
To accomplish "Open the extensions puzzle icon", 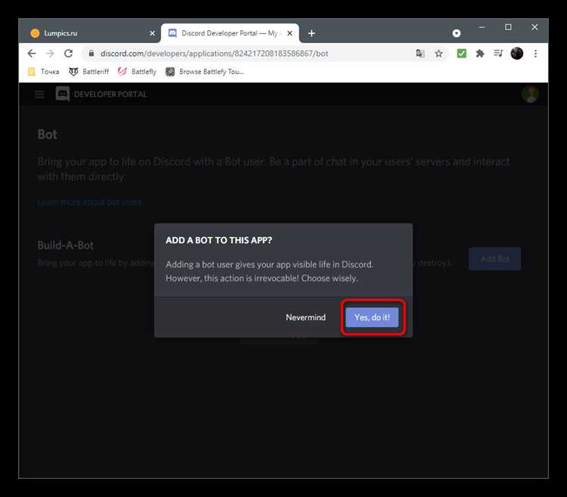I will pyautogui.click(x=480, y=54).
